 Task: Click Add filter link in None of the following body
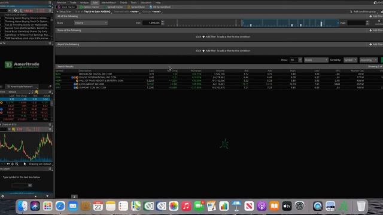tap(209, 37)
